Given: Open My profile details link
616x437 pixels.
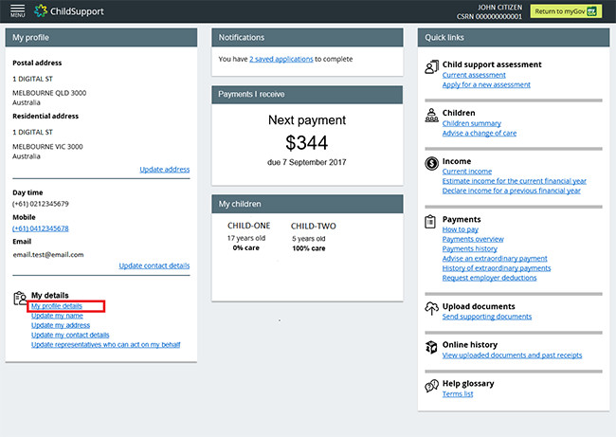Looking at the screenshot, I should (x=57, y=306).
